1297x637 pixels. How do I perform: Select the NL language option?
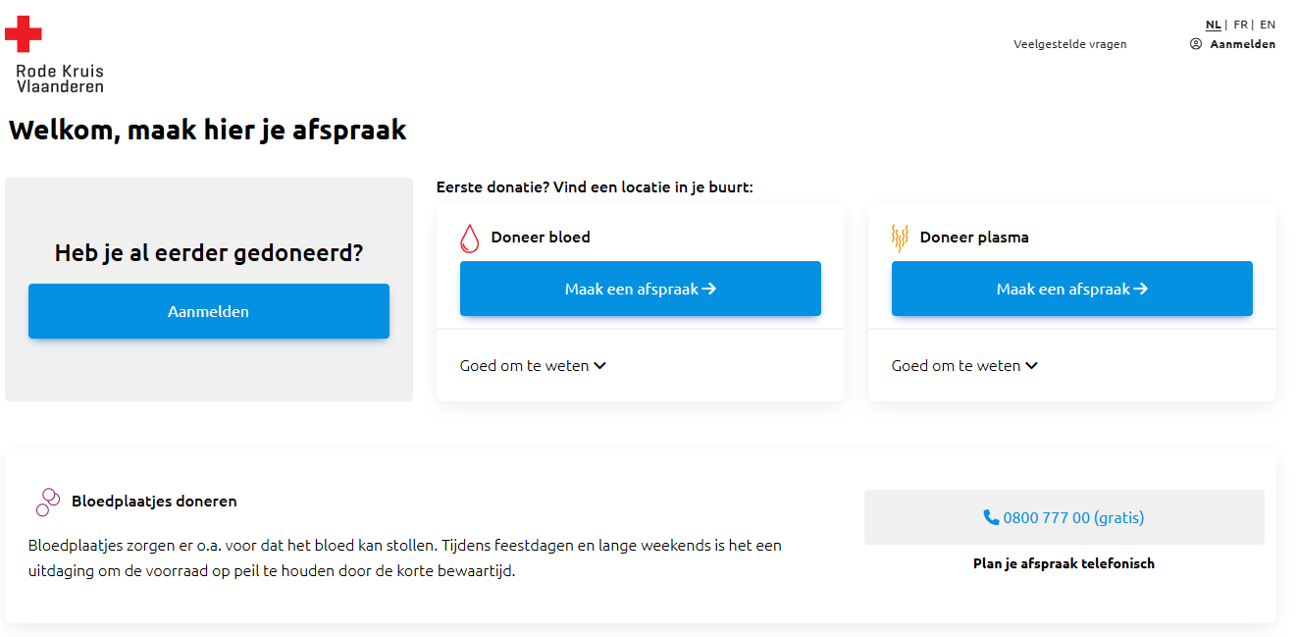coord(1214,25)
